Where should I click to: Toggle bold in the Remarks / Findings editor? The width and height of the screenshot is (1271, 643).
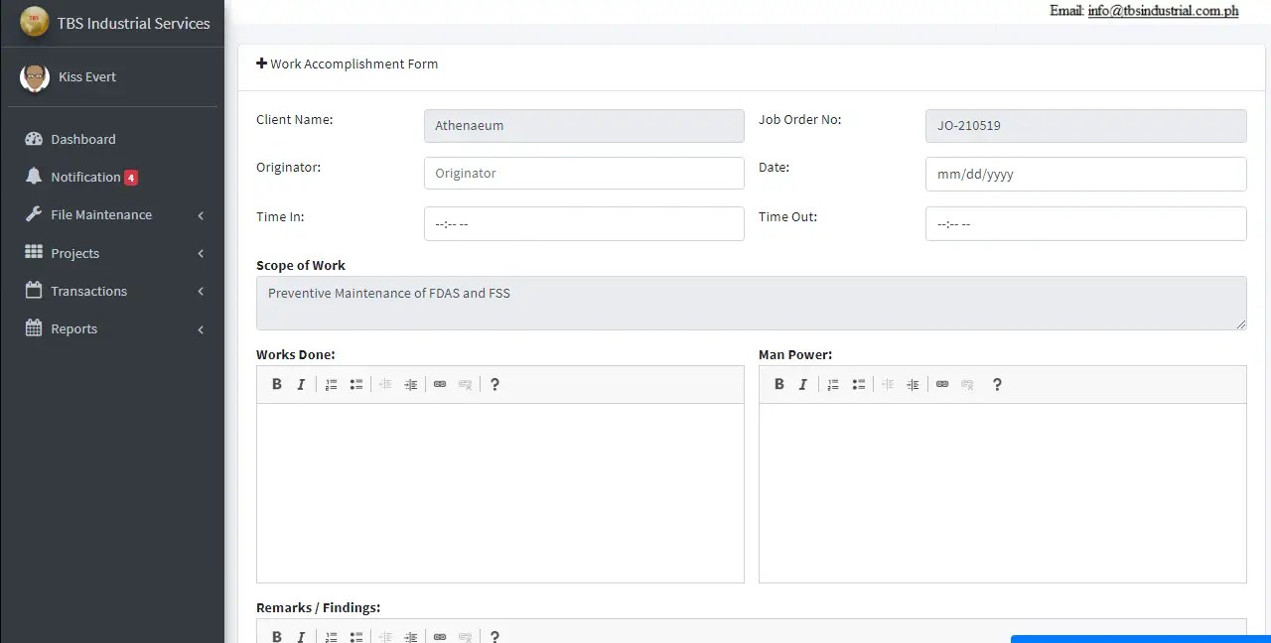click(x=277, y=636)
